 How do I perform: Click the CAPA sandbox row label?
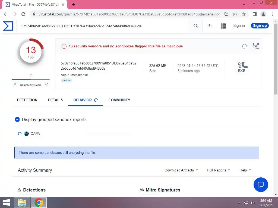pos(35,134)
